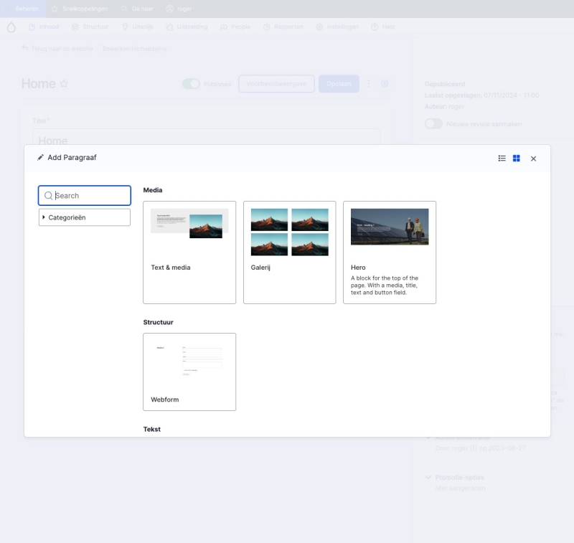Screen dimensions: 574x543
Task: Open the Rapporten admin menu
Action: [283, 27]
